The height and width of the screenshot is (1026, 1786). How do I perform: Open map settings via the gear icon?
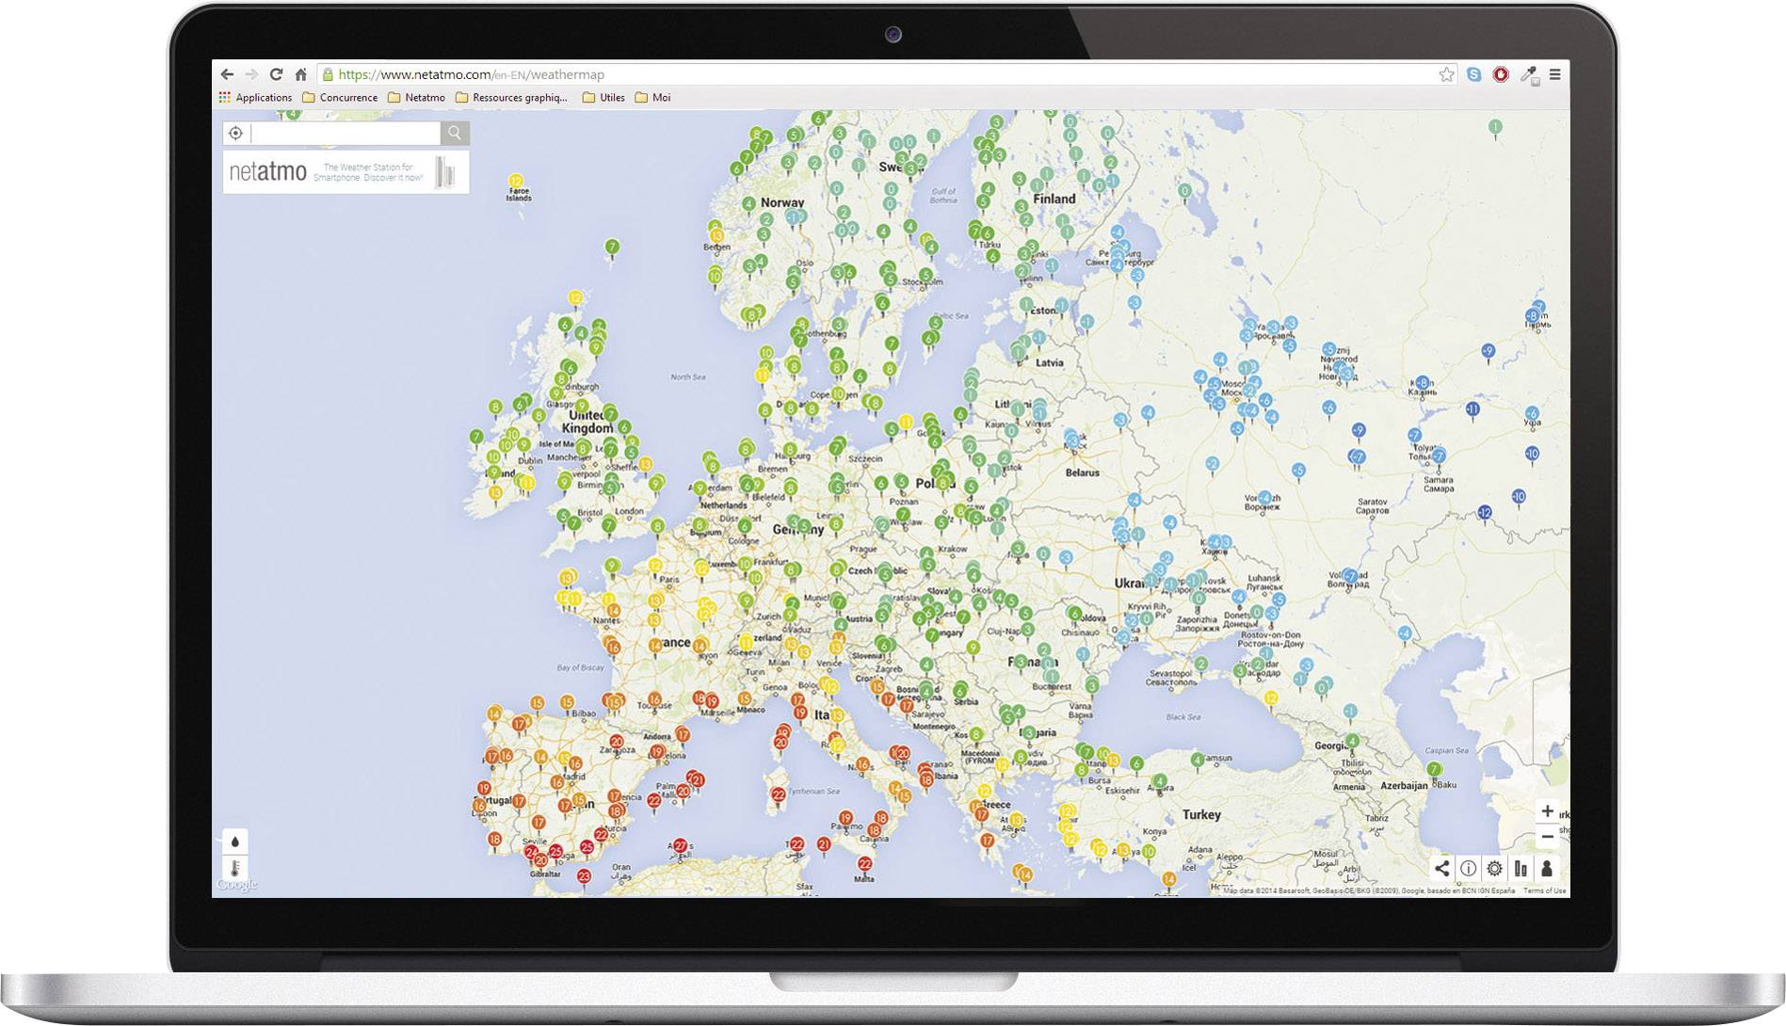(1492, 869)
